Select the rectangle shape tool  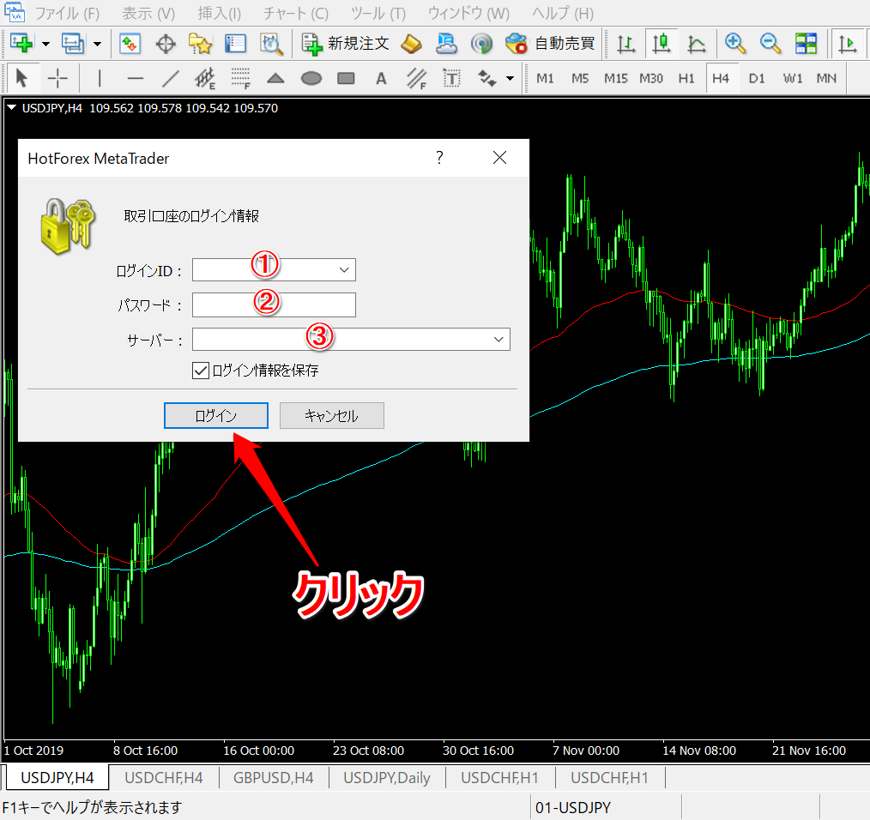(347, 78)
